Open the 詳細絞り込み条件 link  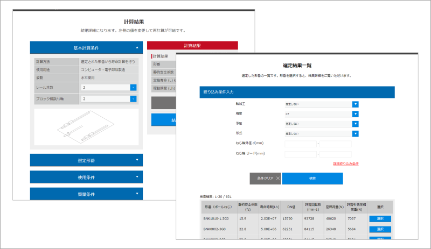click(x=346, y=163)
